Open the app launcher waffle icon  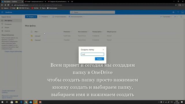(x=2, y=12)
